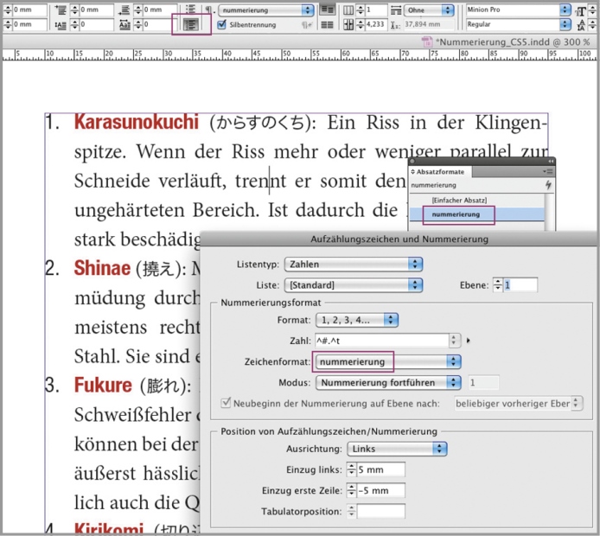The image size is (600, 536).
Task: Click the leading icon beside Regular
Action: pyautogui.click(x=581, y=25)
